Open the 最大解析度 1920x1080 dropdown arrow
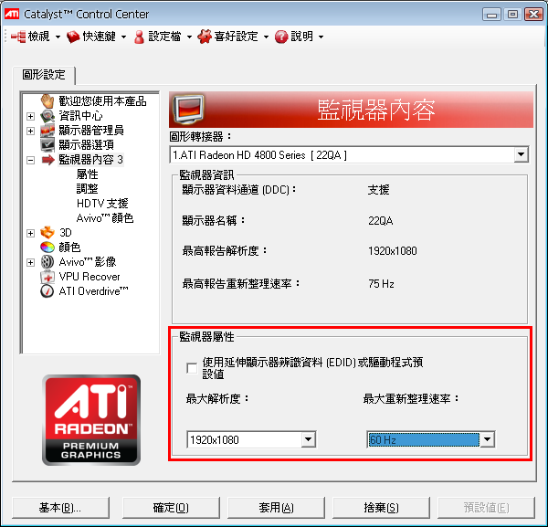 click(x=309, y=439)
